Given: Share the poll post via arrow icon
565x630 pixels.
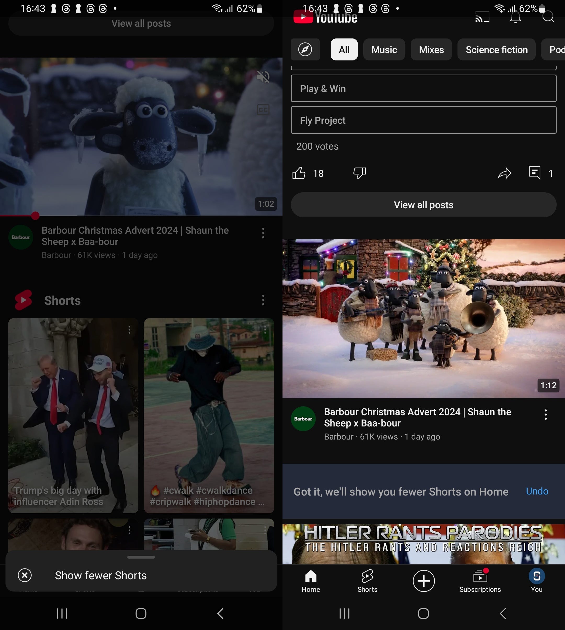Looking at the screenshot, I should coord(504,173).
